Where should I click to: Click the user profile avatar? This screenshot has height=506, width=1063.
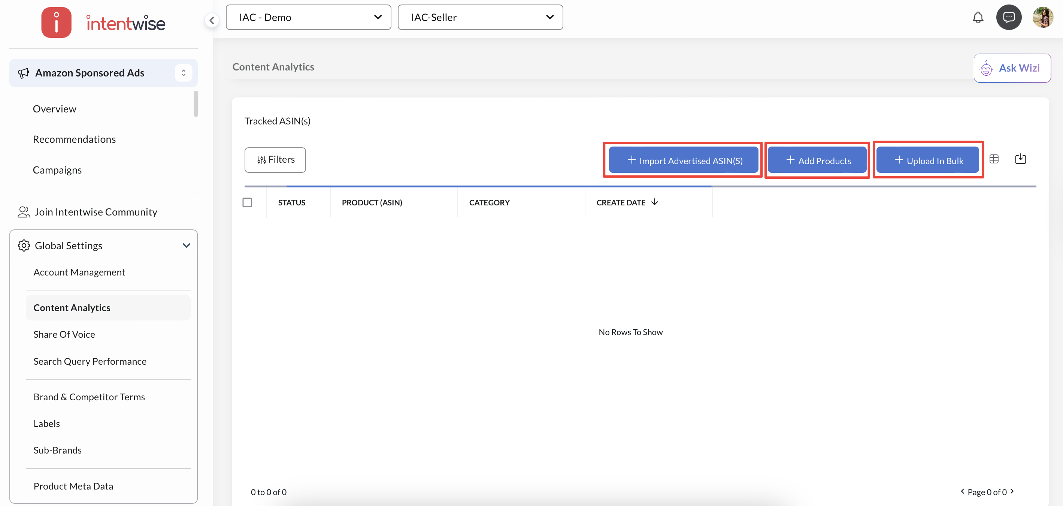pyautogui.click(x=1042, y=17)
